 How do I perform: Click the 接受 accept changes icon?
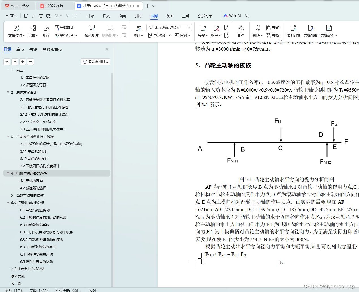coord(203,28)
